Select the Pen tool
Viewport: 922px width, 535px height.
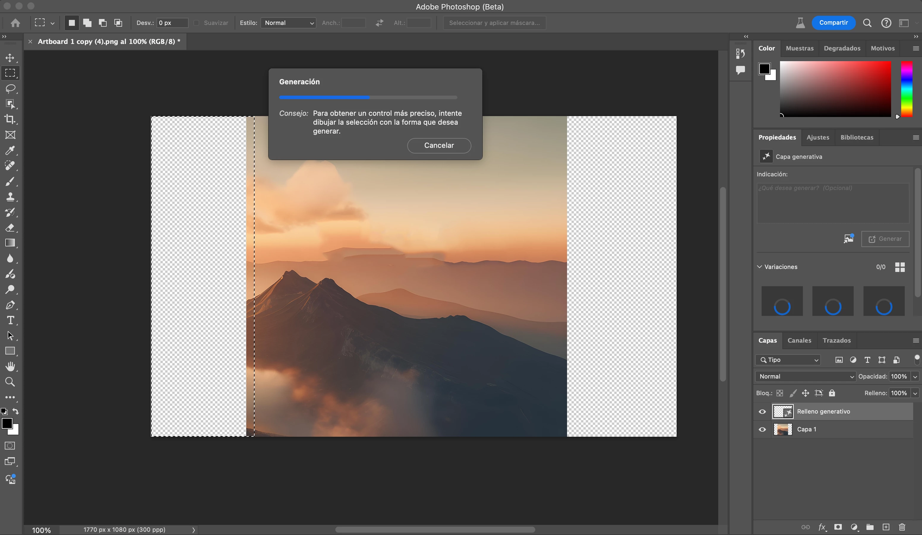coord(10,305)
